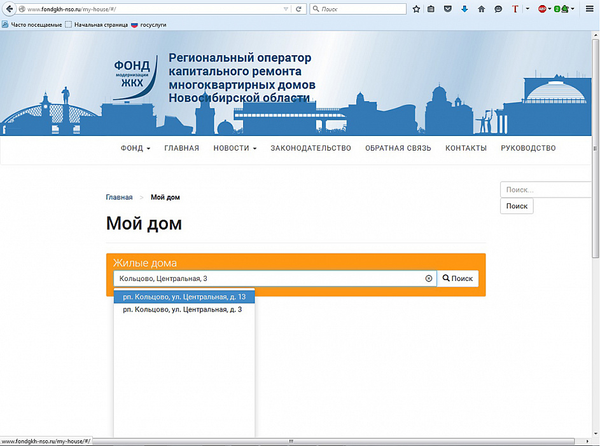Focus the Жилые дома address input
The height and width of the screenshot is (446, 600).
(275, 279)
